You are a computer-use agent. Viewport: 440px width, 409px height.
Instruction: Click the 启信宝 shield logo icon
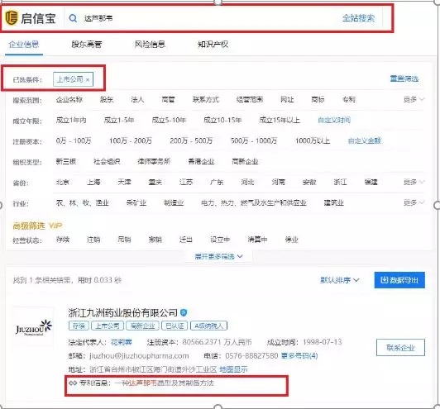point(12,18)
